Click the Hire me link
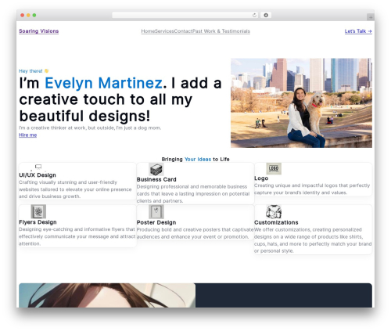The width and height of the screenshot is (391, 331). 28,135
